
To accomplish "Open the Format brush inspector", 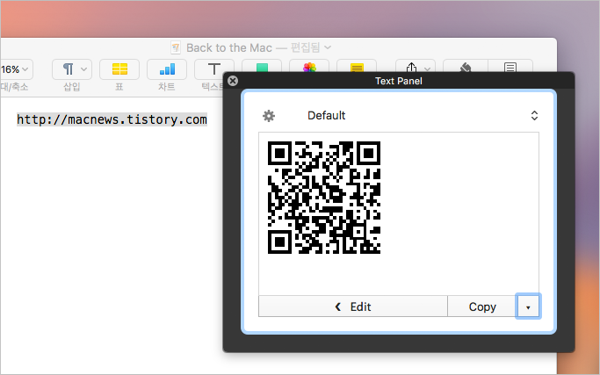I will click(x=466, y=67).
